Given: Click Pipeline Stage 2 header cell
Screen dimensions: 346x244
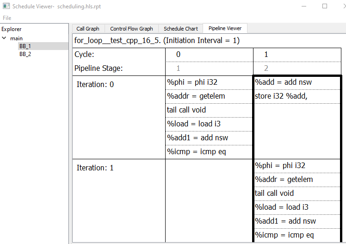Looking at the screenshot, I should pyautogui.click(x=266, y=69).
